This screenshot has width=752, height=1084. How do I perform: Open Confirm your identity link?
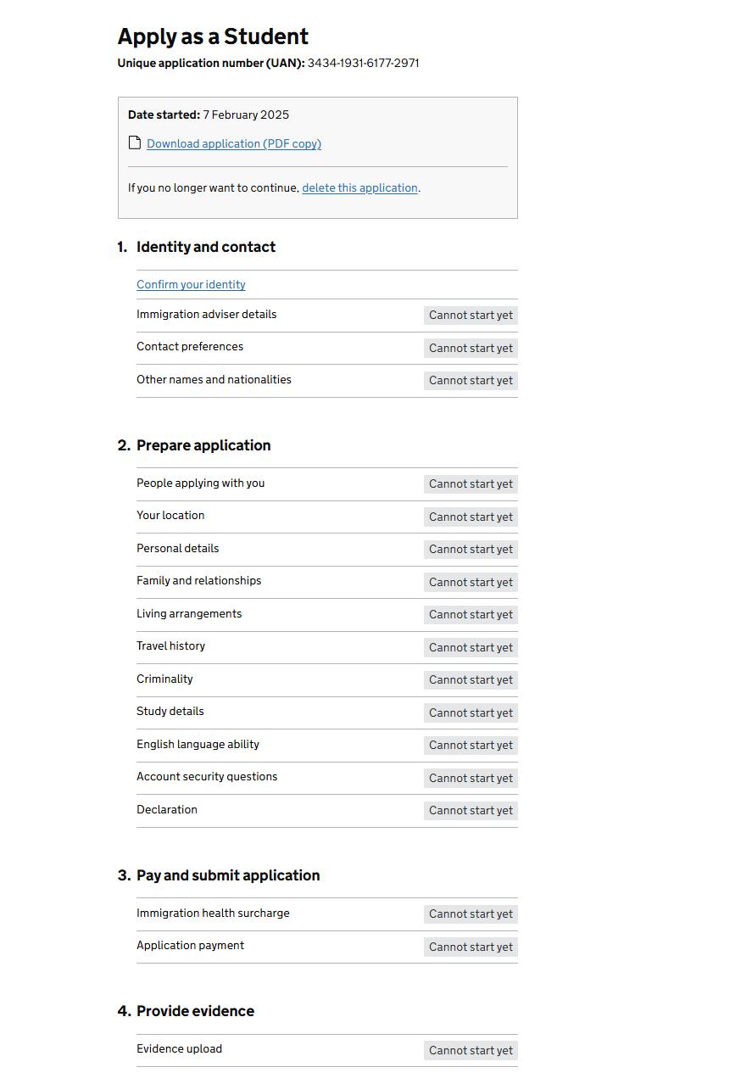[191, 285]
